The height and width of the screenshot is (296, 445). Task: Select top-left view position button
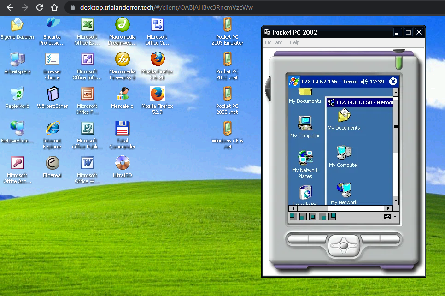(293, 217)
